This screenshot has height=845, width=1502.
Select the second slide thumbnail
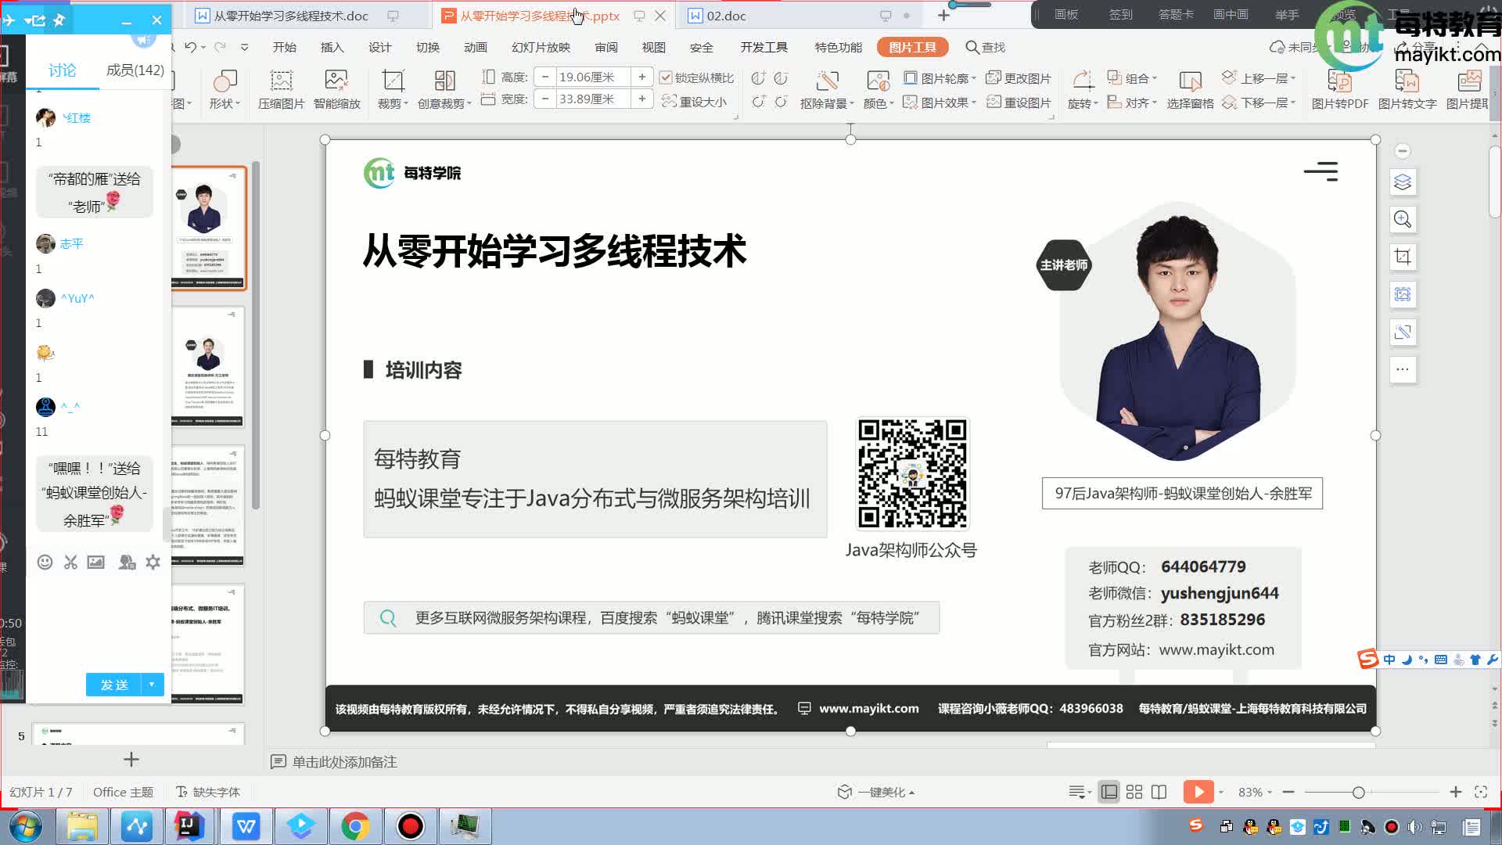207,366
